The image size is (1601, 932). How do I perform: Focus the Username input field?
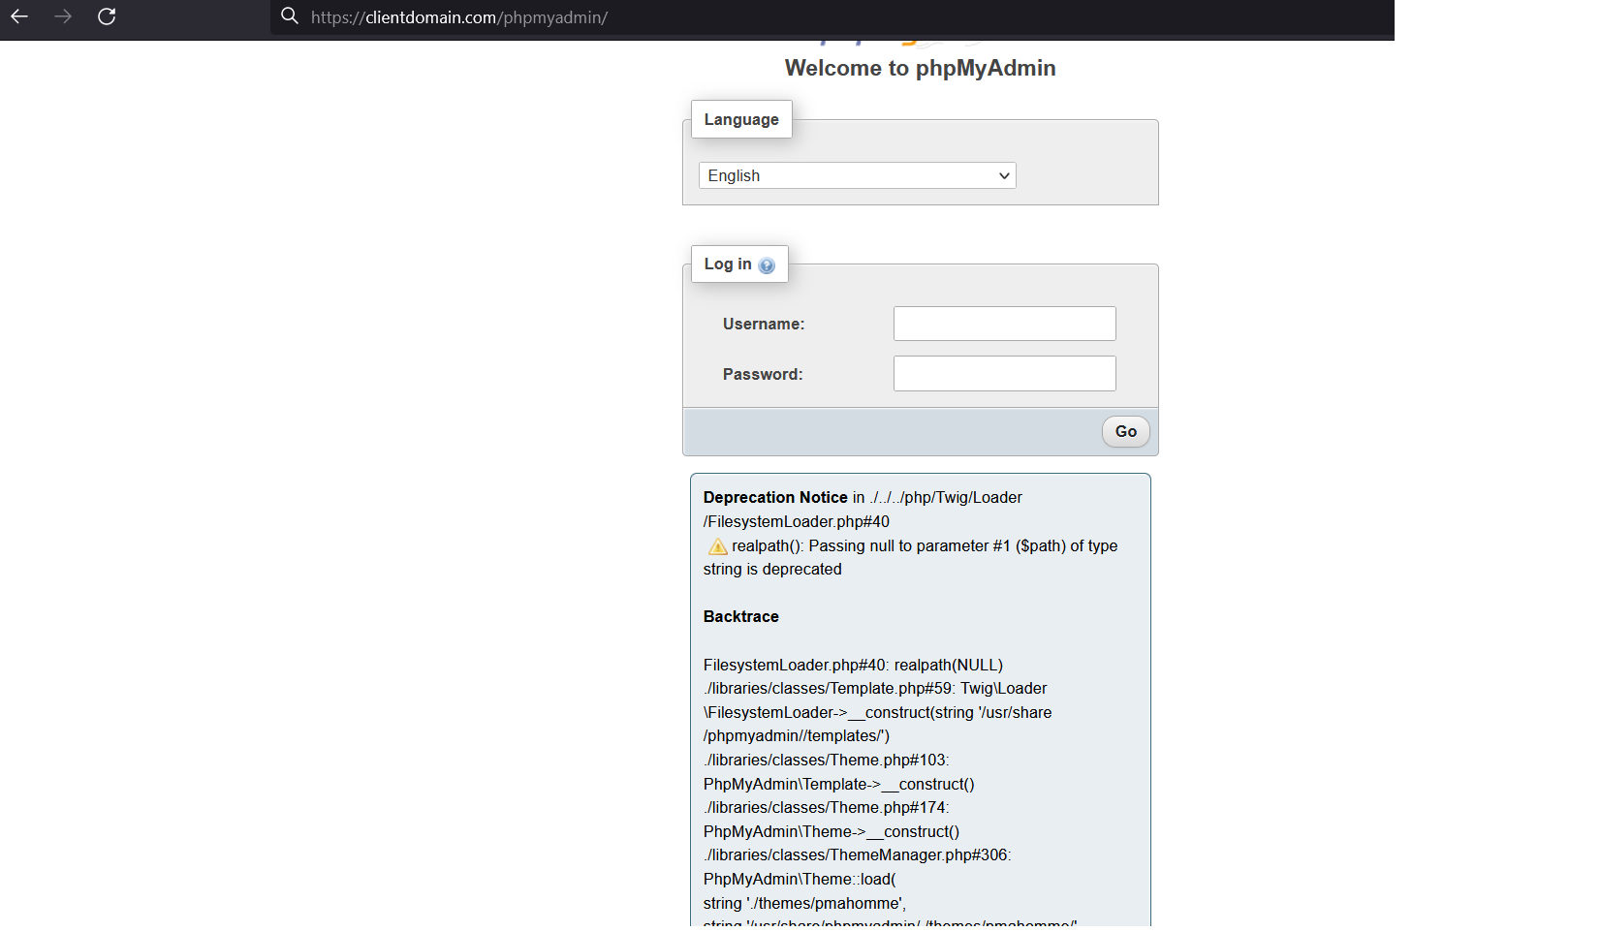[x=1004, y=324]
